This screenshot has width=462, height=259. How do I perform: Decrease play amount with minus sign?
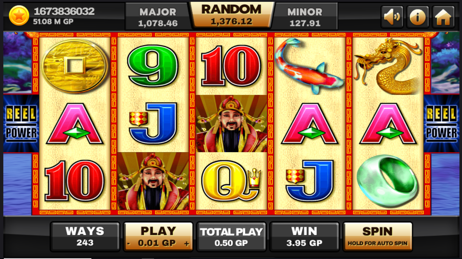[x=129, y=244]
